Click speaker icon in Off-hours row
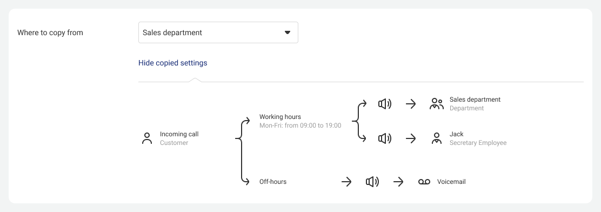The width and height of the screenshot is (601, 212). pos(372,182)
